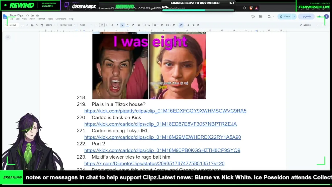Open the Brave Rewards triangle icon

tap(257, 8)
